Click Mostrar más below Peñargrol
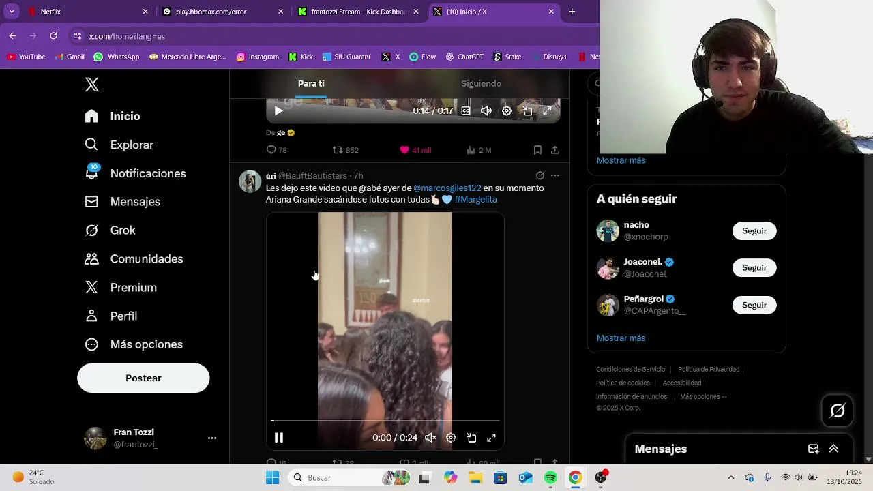Image resolution: width=873 pixels, height=491 pixels. tap(621, 338)
